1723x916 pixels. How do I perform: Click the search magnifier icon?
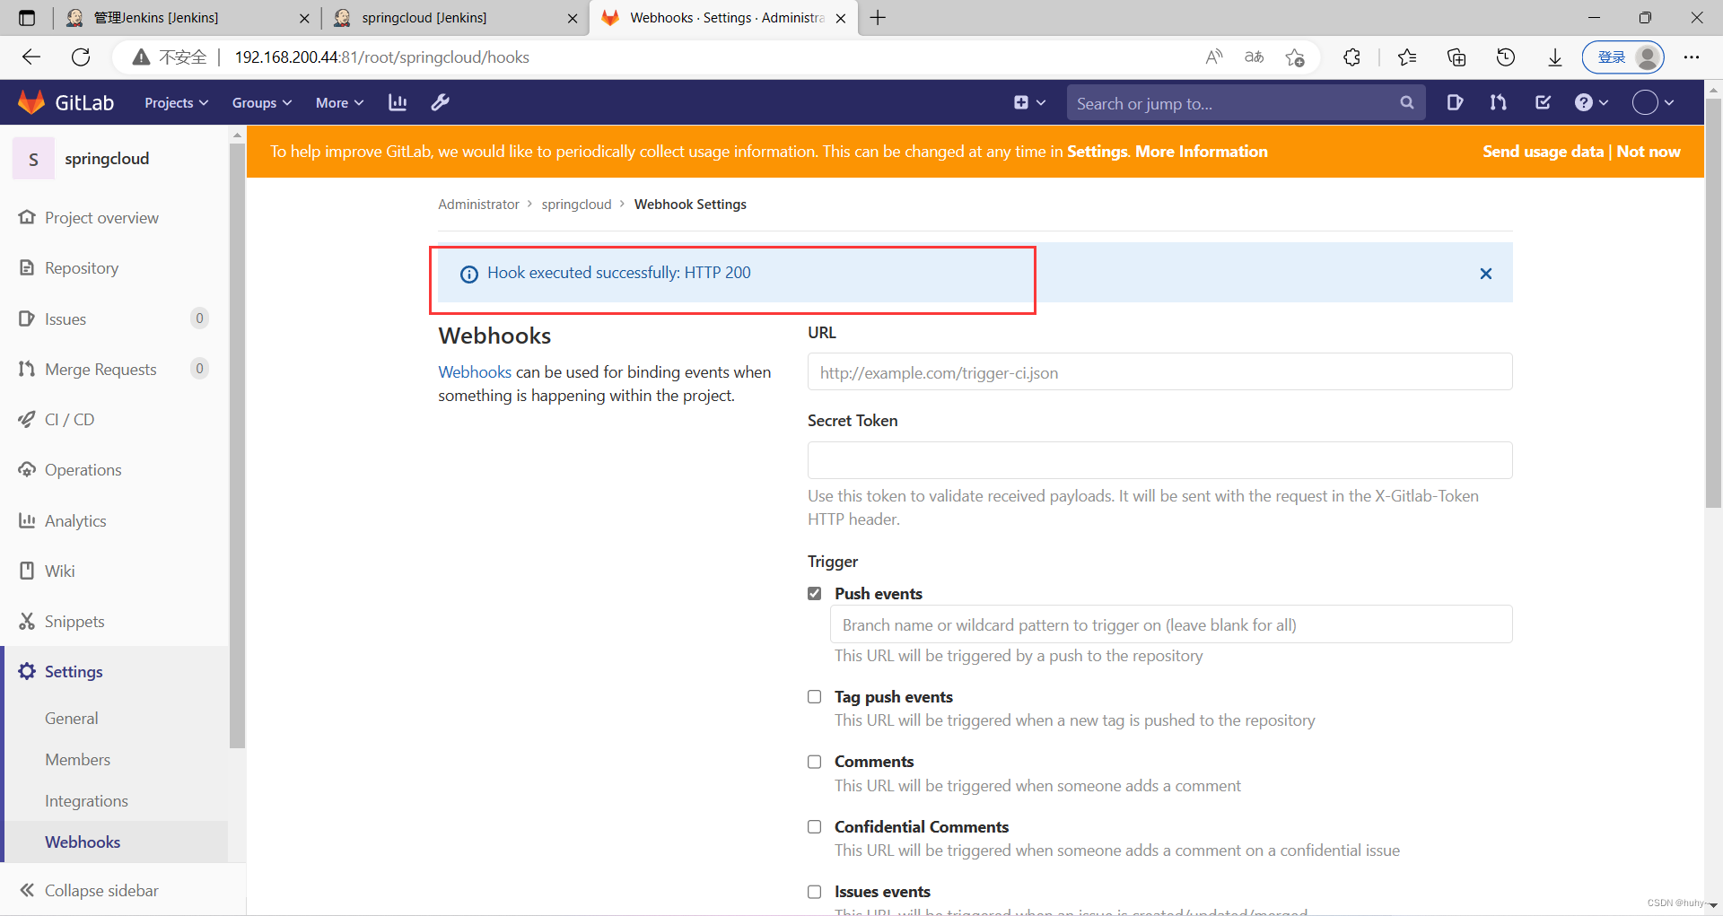pyautogui.click(x=1406, y=103)
